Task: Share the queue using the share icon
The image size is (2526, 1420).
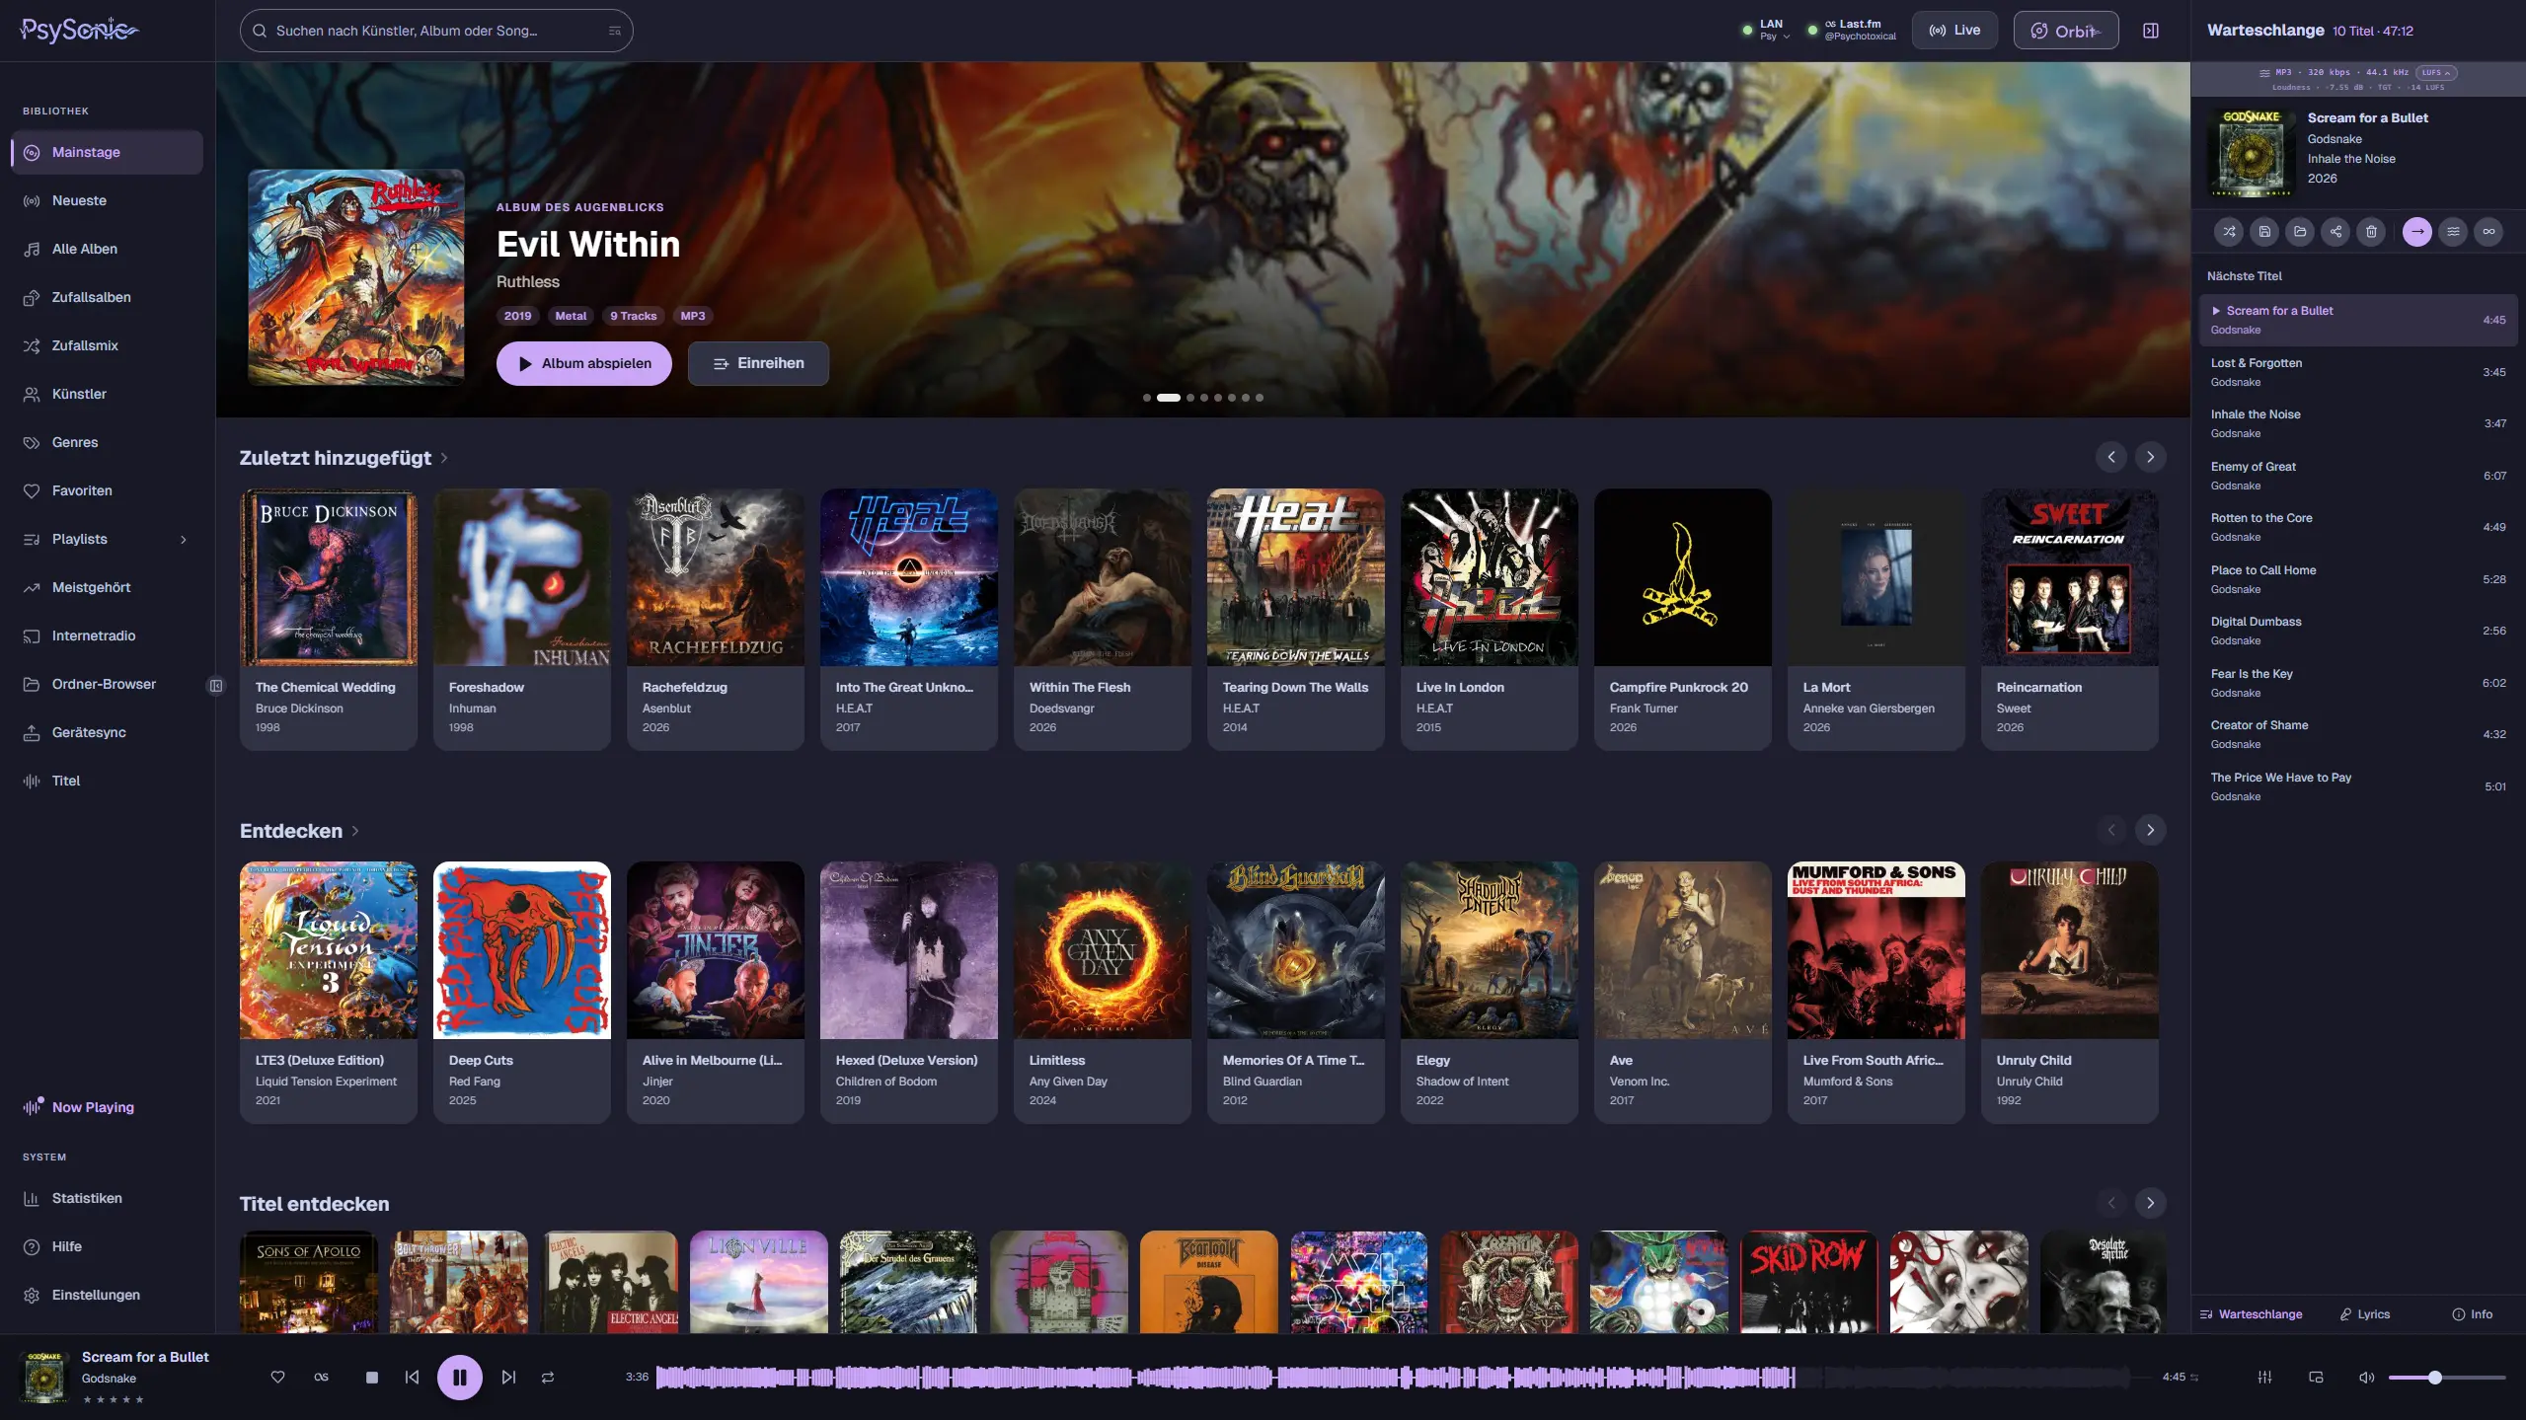Action: [2335, 232]
